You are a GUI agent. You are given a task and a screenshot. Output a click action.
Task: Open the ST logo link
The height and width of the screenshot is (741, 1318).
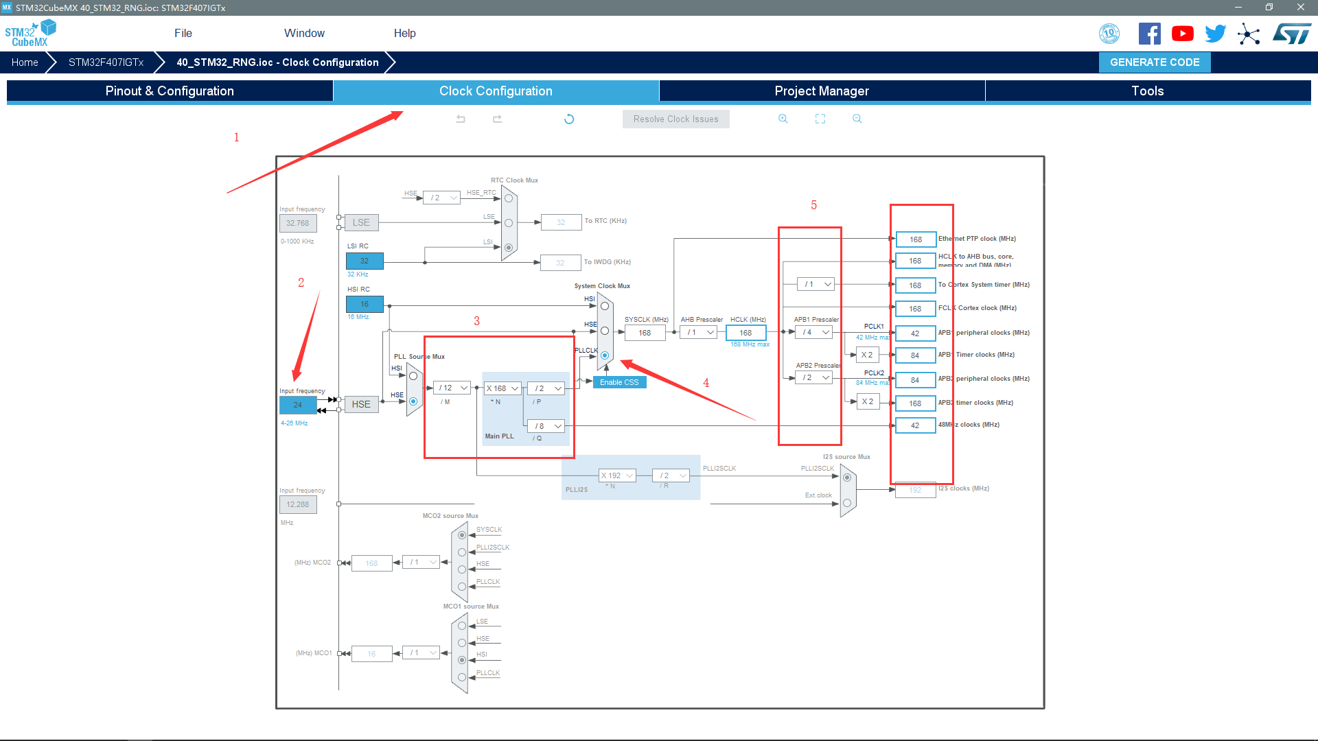(x=1291, y=34)
